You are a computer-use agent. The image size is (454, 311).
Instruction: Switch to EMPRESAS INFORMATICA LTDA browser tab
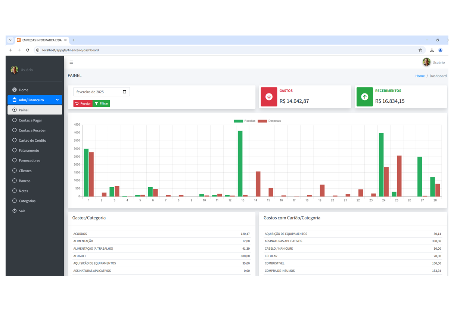click(x=41, y=40)
